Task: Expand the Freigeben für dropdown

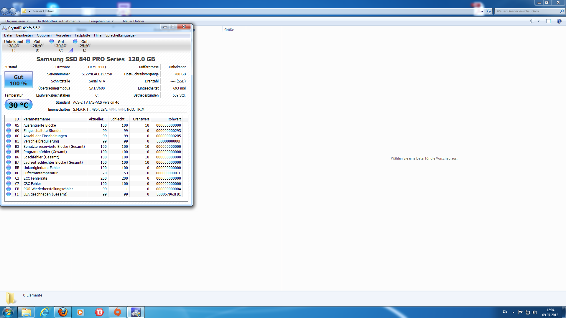Action: pyautogui.click(x=101, y=21)
